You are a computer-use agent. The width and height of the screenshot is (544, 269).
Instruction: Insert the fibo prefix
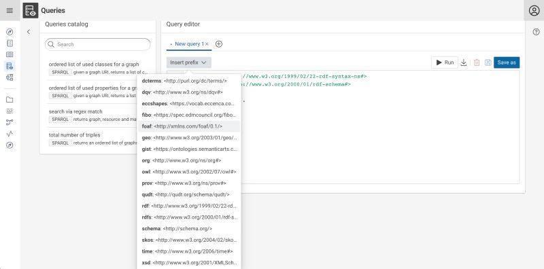pyautogui.click(x=189, y=115)
